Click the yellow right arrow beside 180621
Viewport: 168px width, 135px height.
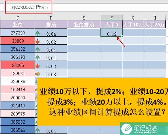click(38, 74)
